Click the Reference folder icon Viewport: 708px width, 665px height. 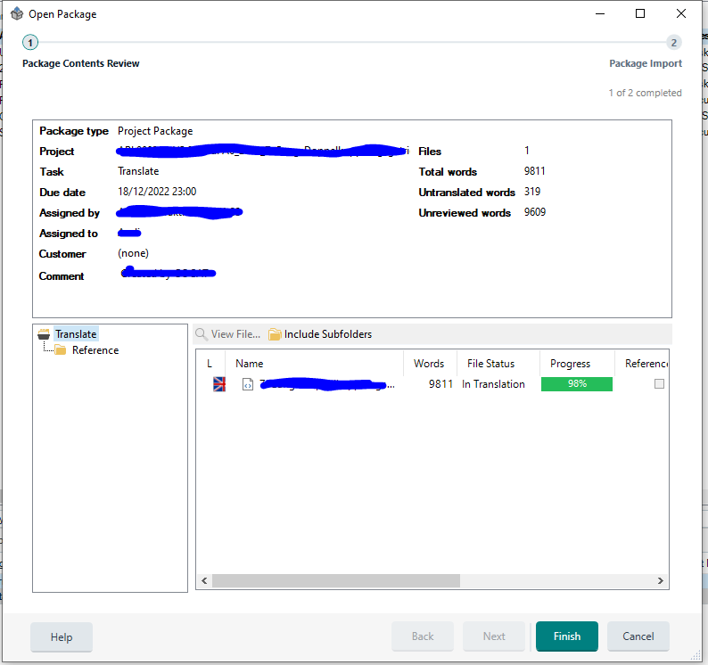pyautogui.click(x=60, y=349)
